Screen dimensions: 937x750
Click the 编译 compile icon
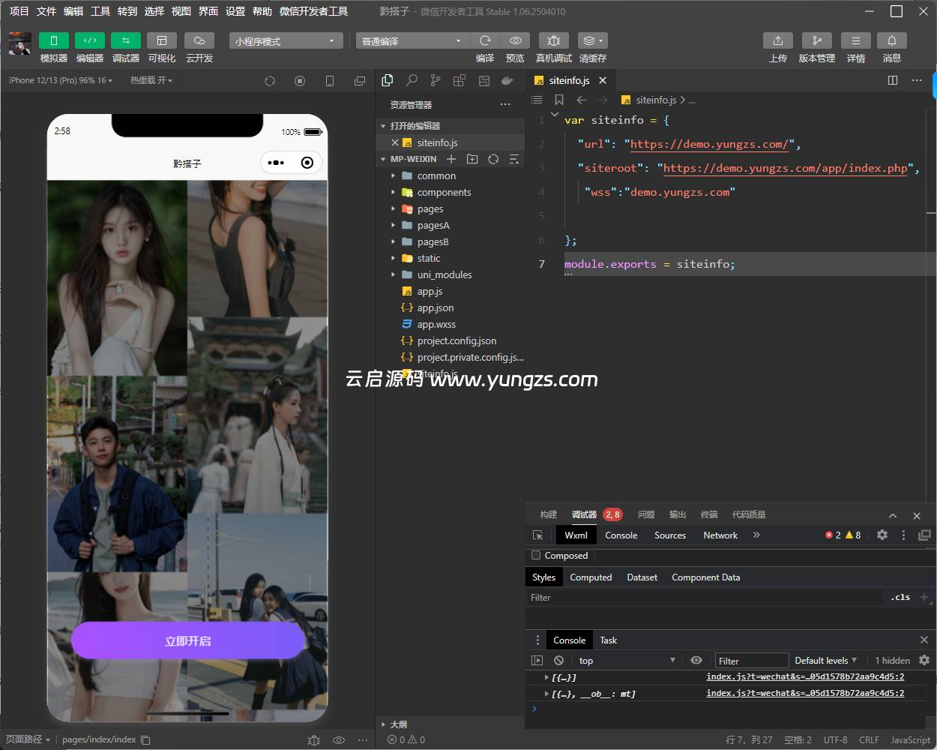click(484, 40)
